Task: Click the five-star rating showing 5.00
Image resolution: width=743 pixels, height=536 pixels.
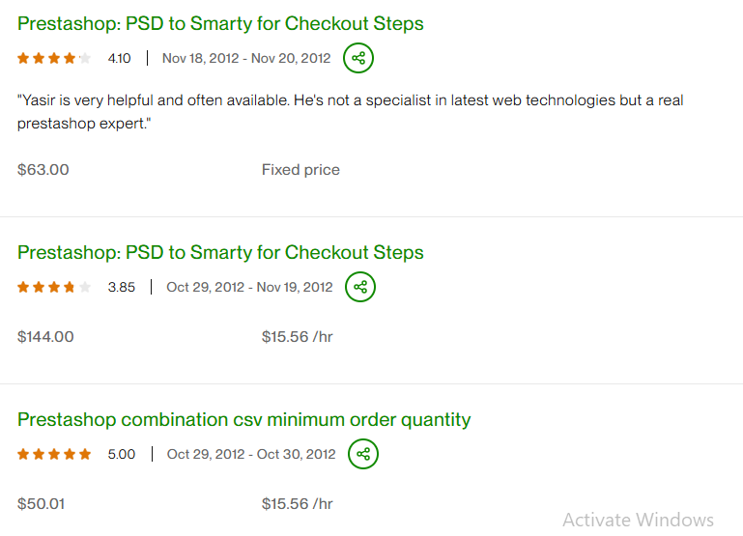Action: (54, 454)
